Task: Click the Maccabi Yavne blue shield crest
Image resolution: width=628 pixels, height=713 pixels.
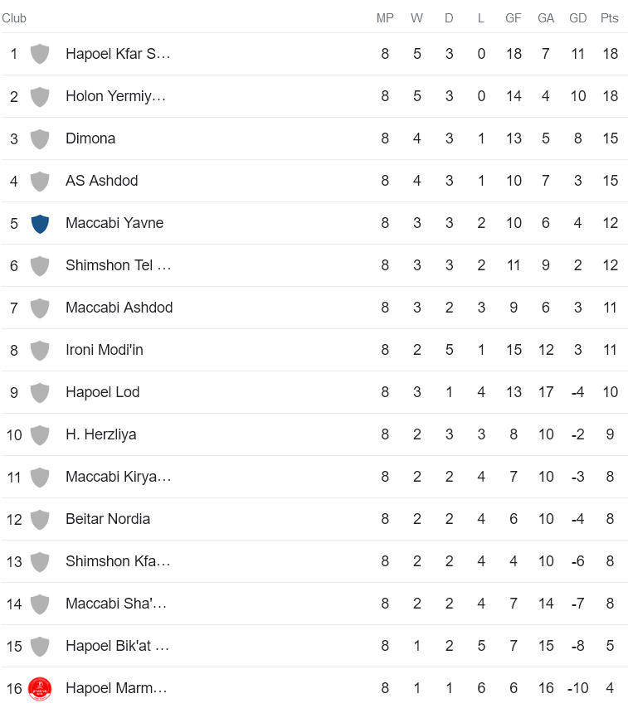Action: tap(40, 223)
